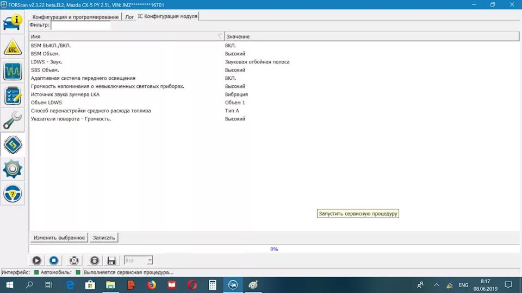Select 'Адаптивная система переднего освещения' row
This screenshot has height=293, width=522.
(274, 78)
